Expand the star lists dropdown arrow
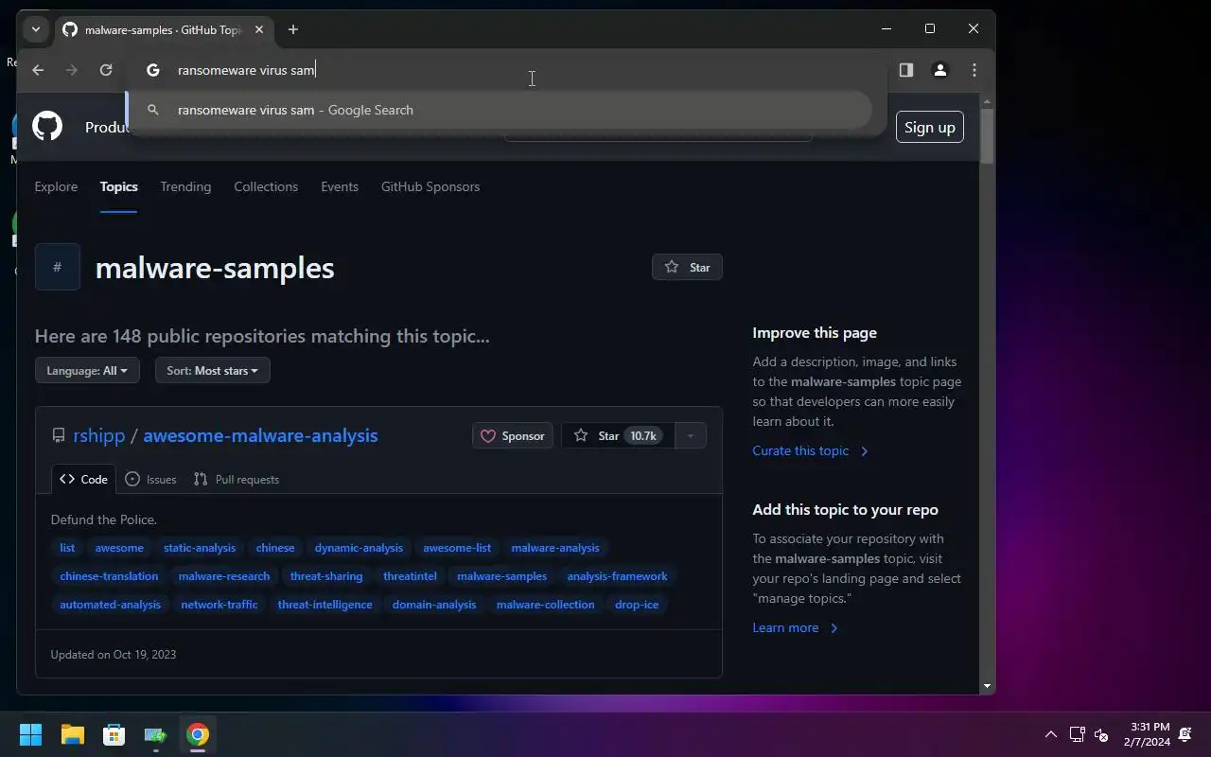1211x757 pixels. 691,435
